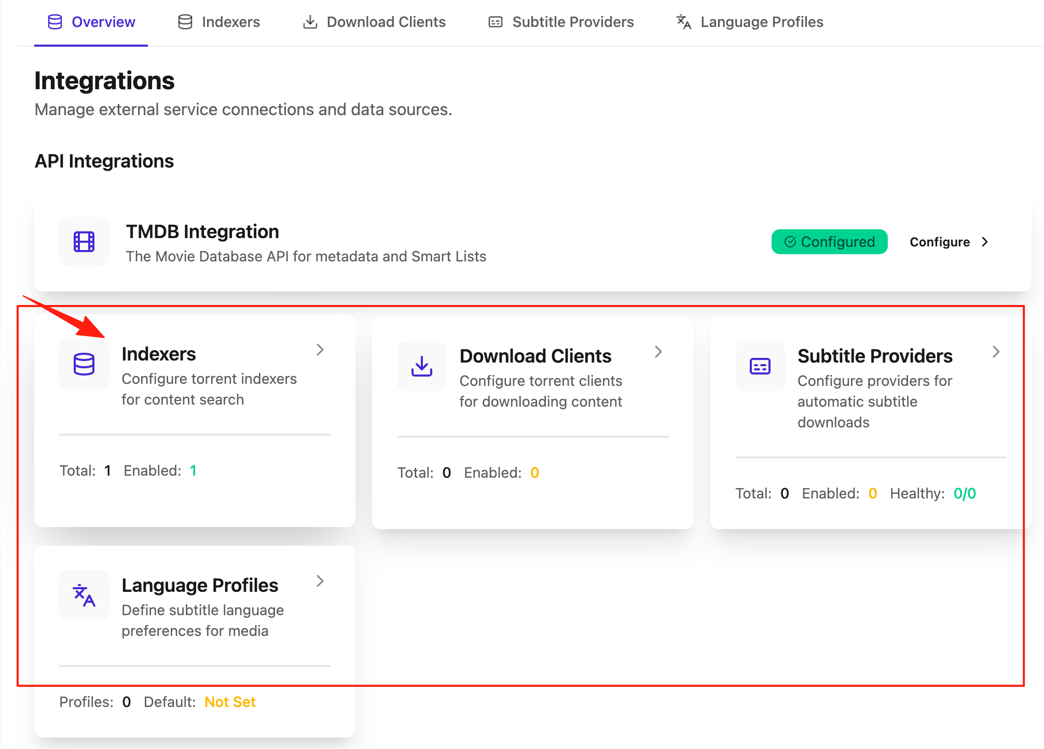This screenshot has width=1044, height=749.
Task: Expand the Subtitle Providers card chevron
Action: [996, 352]
